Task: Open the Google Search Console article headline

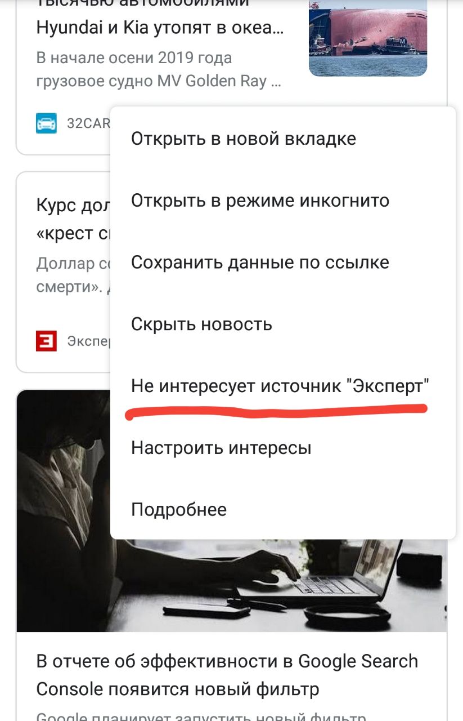Action: 227,675
